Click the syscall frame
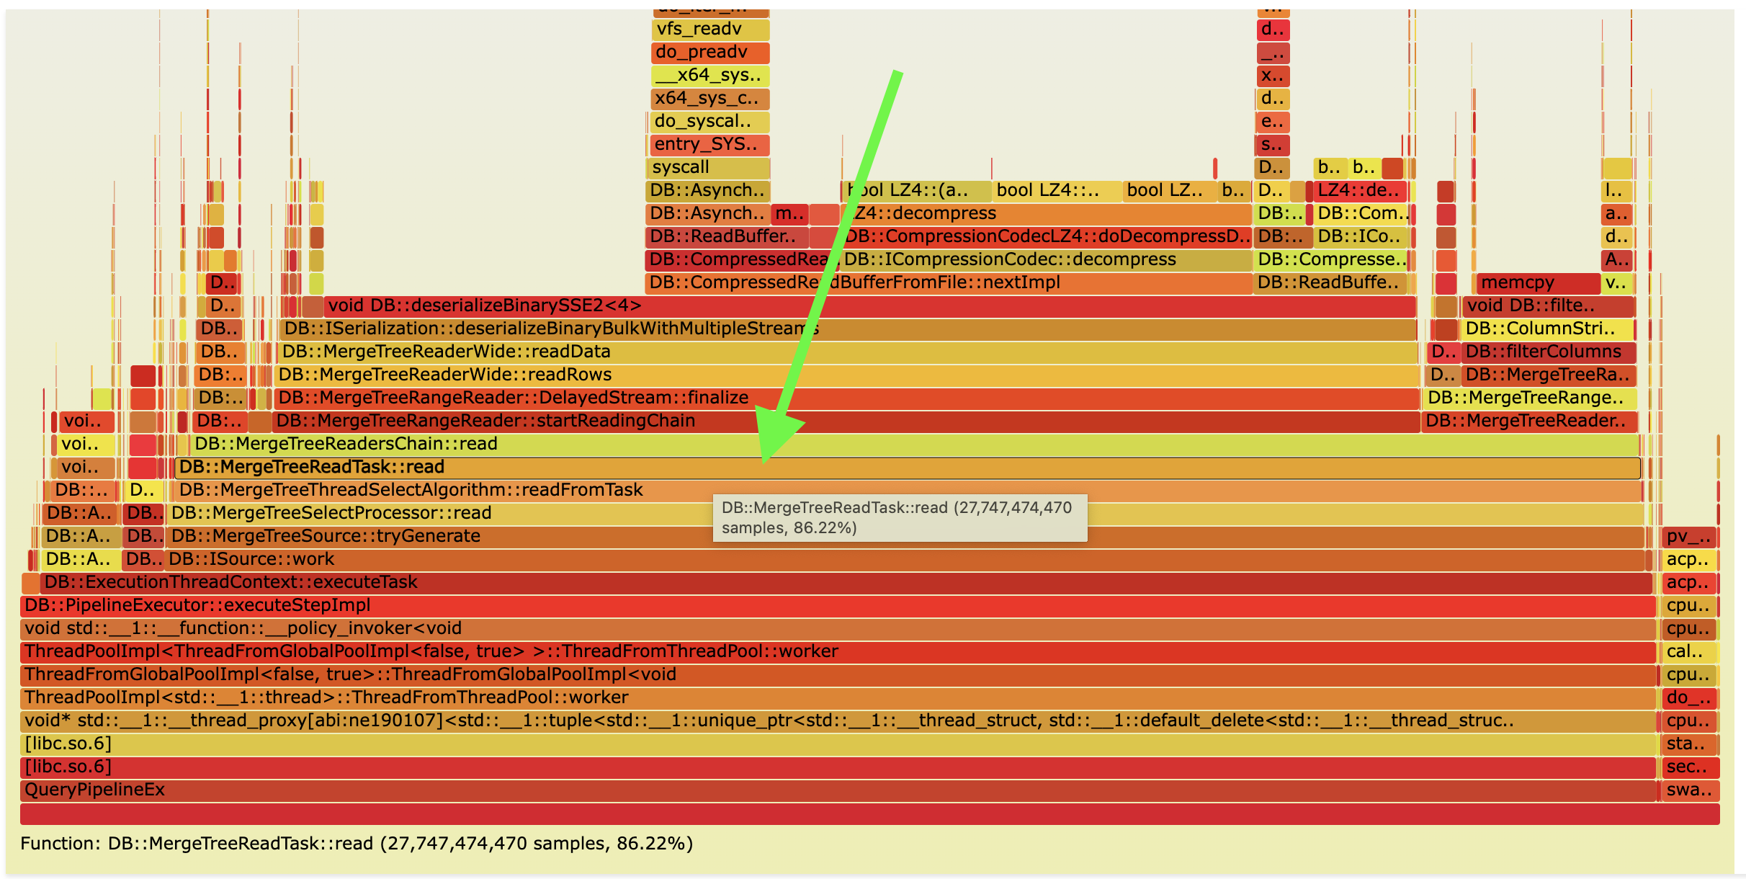1746x879 pixels. coord(706,167)
